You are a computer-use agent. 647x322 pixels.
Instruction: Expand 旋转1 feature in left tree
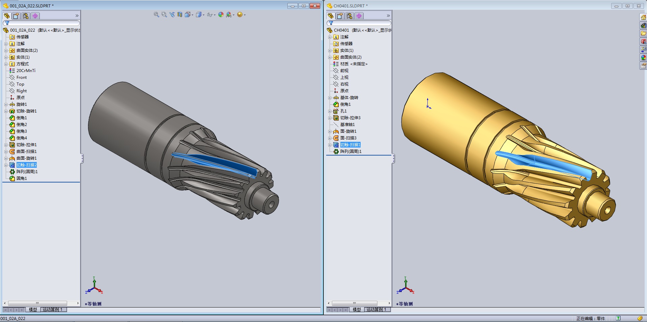point(6,104)
